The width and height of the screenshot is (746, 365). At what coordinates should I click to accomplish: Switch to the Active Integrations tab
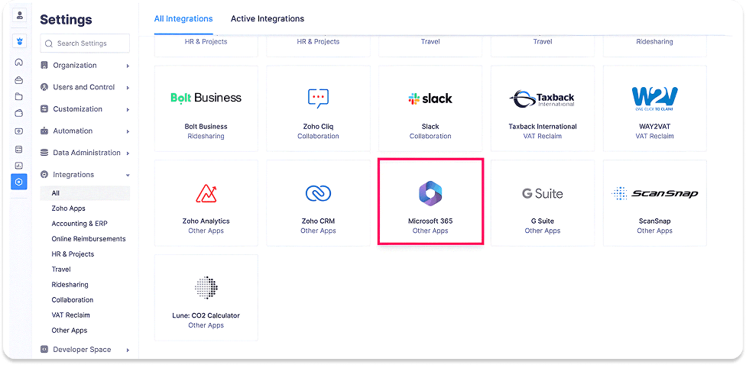click(267, 18)
